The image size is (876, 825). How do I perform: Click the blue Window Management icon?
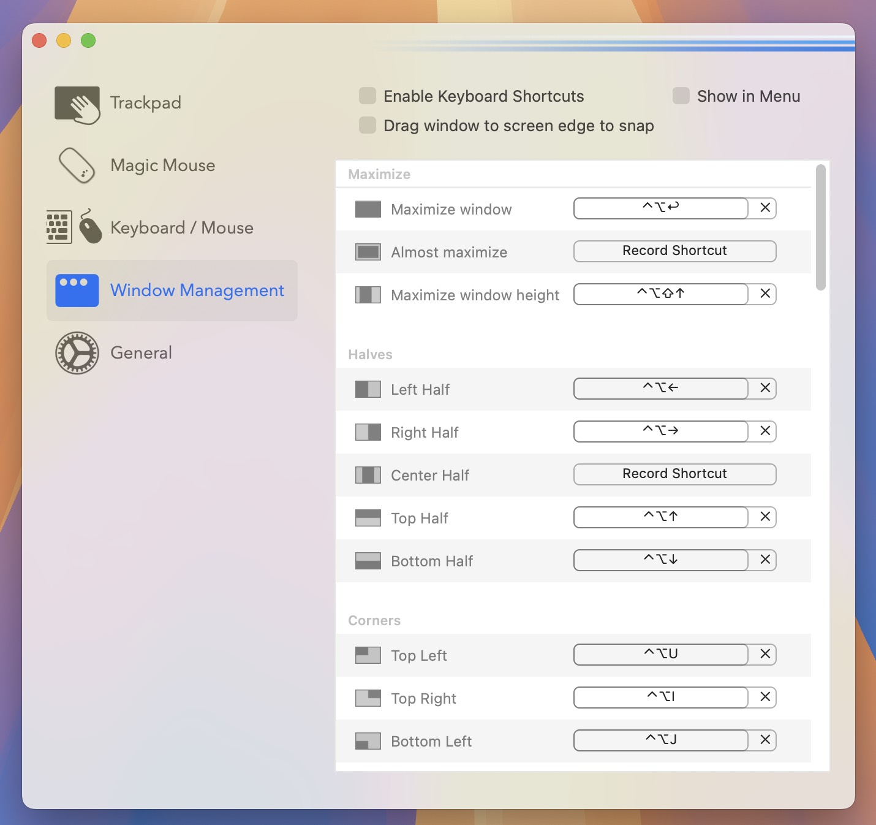pos(77,290)
